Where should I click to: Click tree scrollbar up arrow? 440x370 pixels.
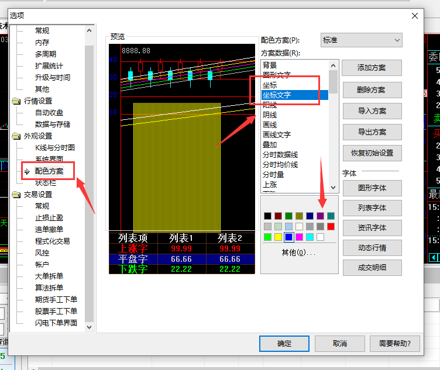[x=90, y=30]
